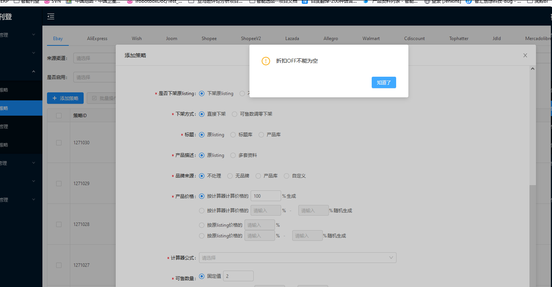Click the warning icon in alert dialog

[266, 61]
